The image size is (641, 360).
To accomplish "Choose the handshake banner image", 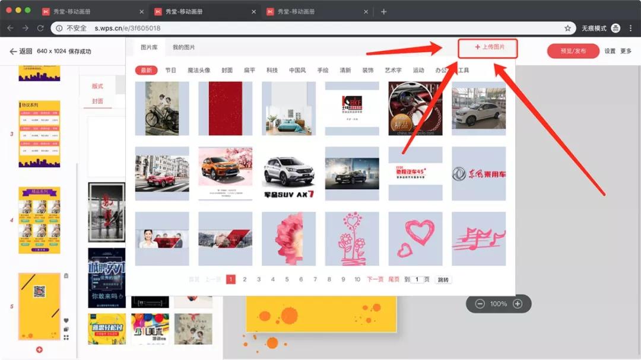I will (226, 238).
